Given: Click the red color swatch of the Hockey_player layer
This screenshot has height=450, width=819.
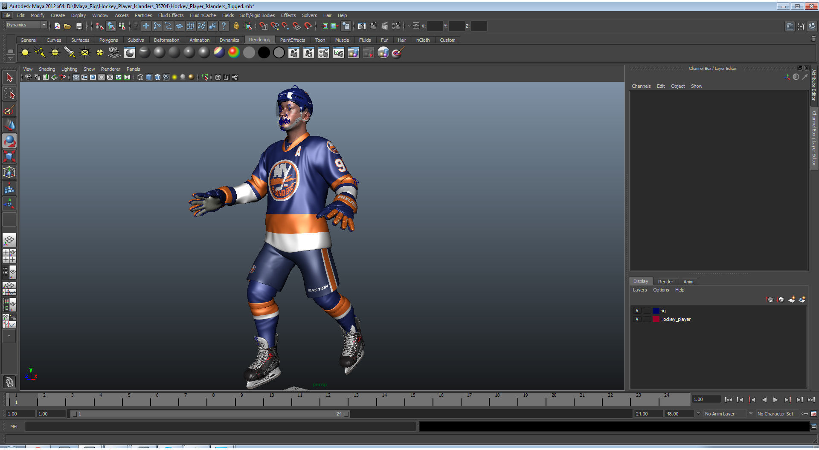Looking at the screenshot, I should 656,319.
